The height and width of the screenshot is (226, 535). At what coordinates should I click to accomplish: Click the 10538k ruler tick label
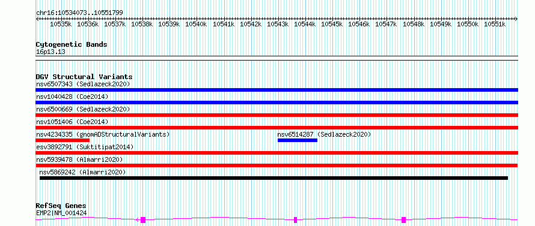tap(142, 24)
